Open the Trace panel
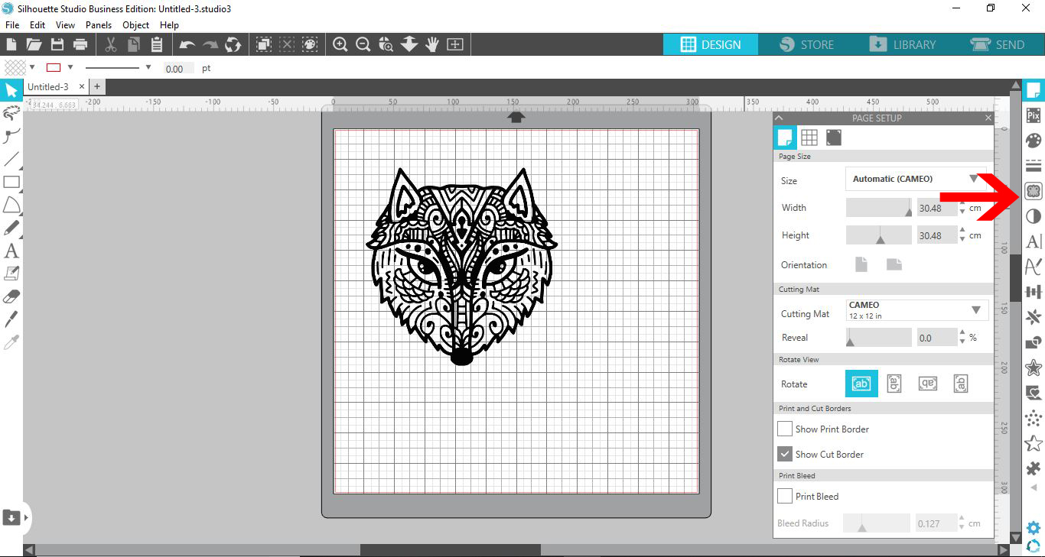Screen dimensions: 1045x557 tap(1033, 191)
